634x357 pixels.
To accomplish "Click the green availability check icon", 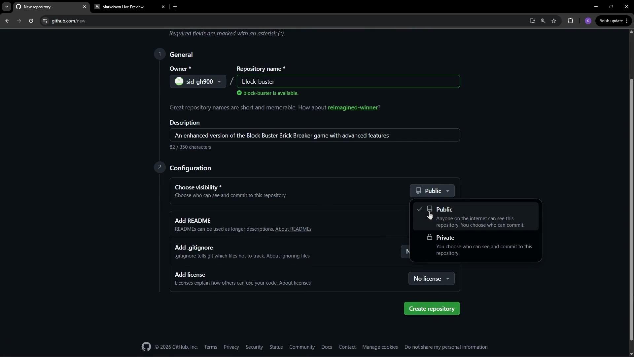I will point(239,93).
